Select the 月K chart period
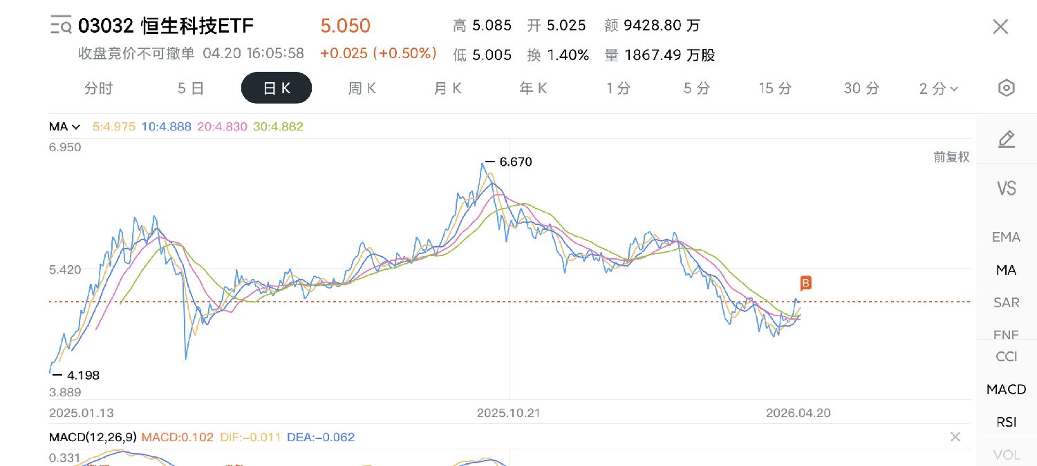The height and width of the screenshot is (466, 1037). click(447, 88)
